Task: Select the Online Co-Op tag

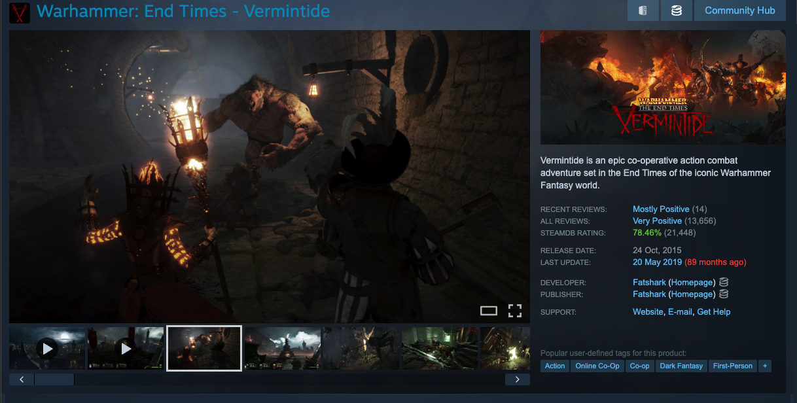Action: coord(597,366)
